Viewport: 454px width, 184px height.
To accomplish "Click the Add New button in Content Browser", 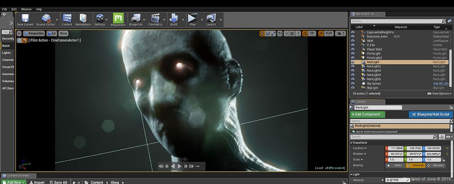I will coord(13,182).
